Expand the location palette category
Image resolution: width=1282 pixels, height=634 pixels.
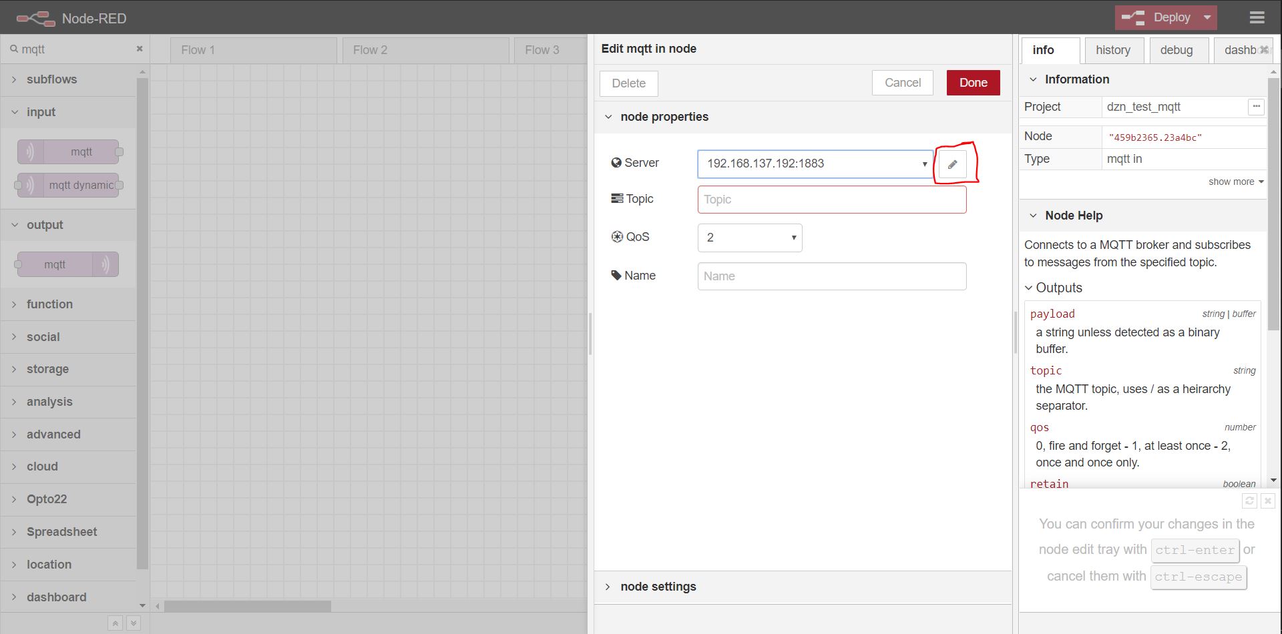(68, 565)
